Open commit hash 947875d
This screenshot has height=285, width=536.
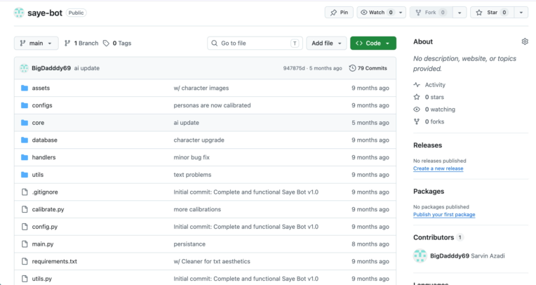pos(294,68)
